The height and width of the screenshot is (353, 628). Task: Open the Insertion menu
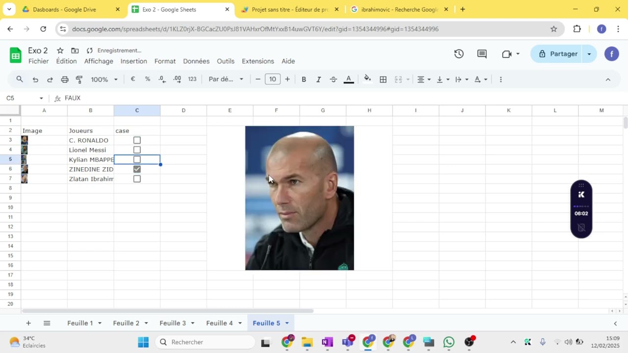(x=133, y=61)
